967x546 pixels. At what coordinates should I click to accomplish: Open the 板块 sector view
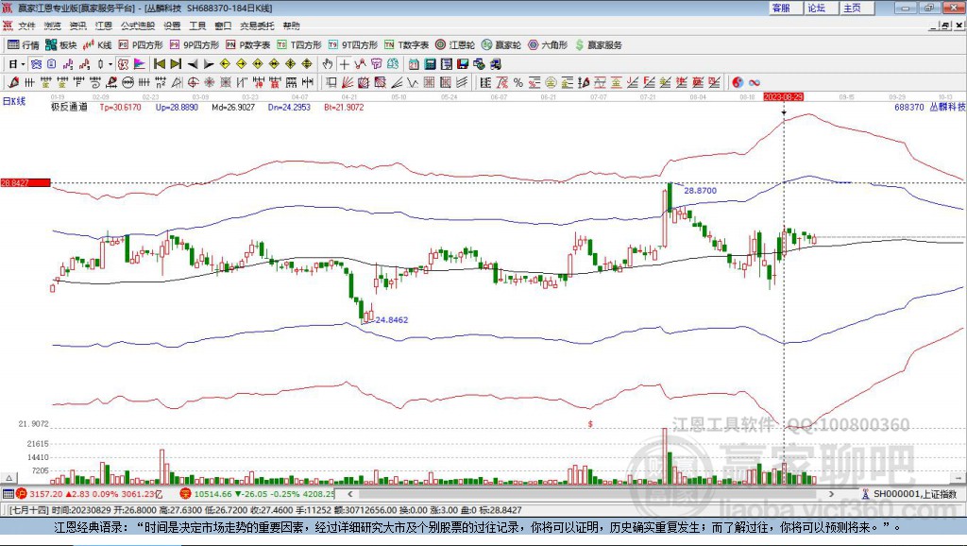pos(60,45)
